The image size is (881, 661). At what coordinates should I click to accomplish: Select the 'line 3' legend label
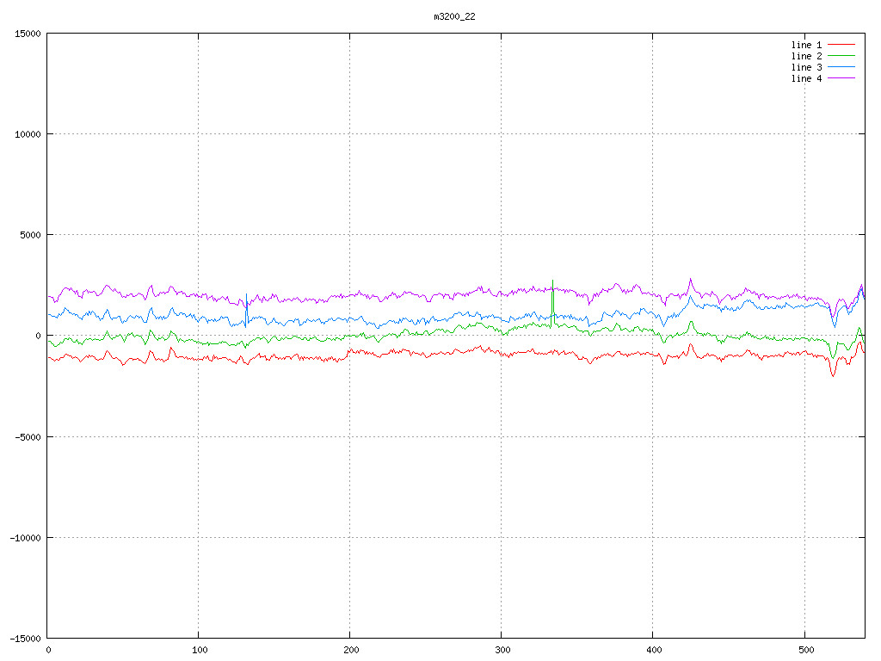pyautogui.click(x=806, y=67)
